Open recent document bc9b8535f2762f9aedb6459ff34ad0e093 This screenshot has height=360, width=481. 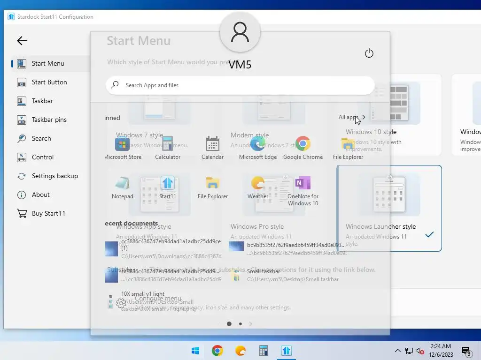(288, 248)
